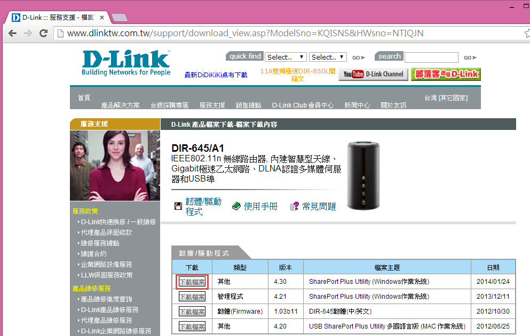530x336 pixels.
Task: Click the 版本 column header
Action: tap(286, 267)
